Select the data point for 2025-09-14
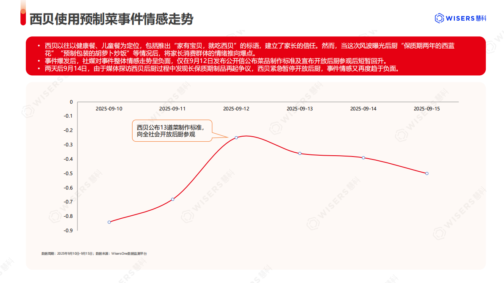 tap(363, 158)
